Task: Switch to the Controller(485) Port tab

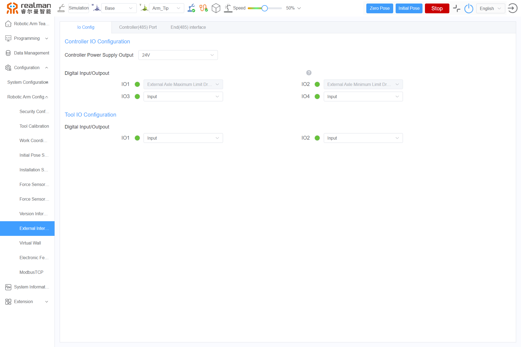Action: [138, 27]
